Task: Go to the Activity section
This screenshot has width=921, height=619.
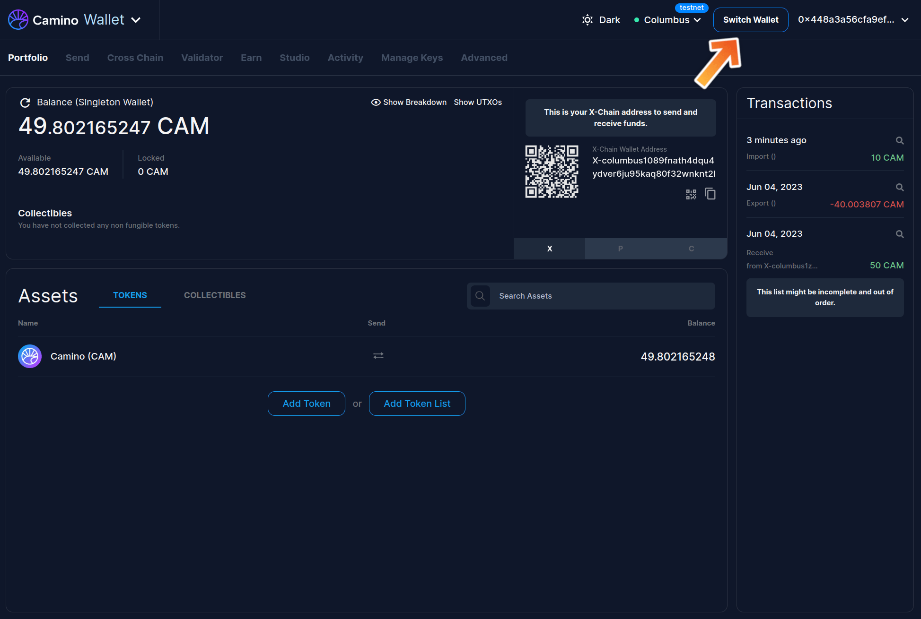Action: tap(345, 58)
